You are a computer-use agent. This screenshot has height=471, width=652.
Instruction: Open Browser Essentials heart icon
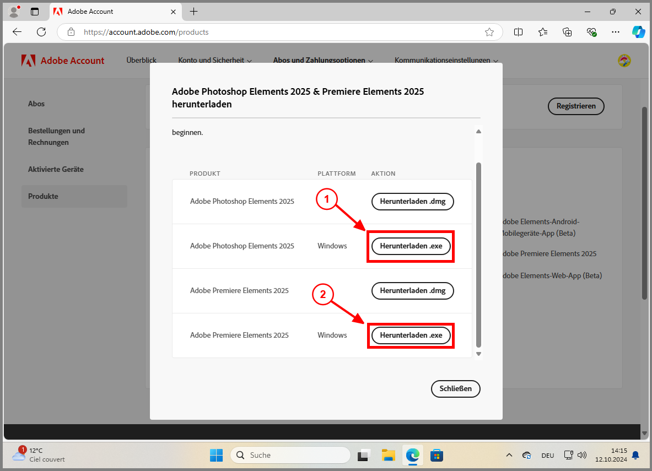pyautogui.click(x=591, y=32)
